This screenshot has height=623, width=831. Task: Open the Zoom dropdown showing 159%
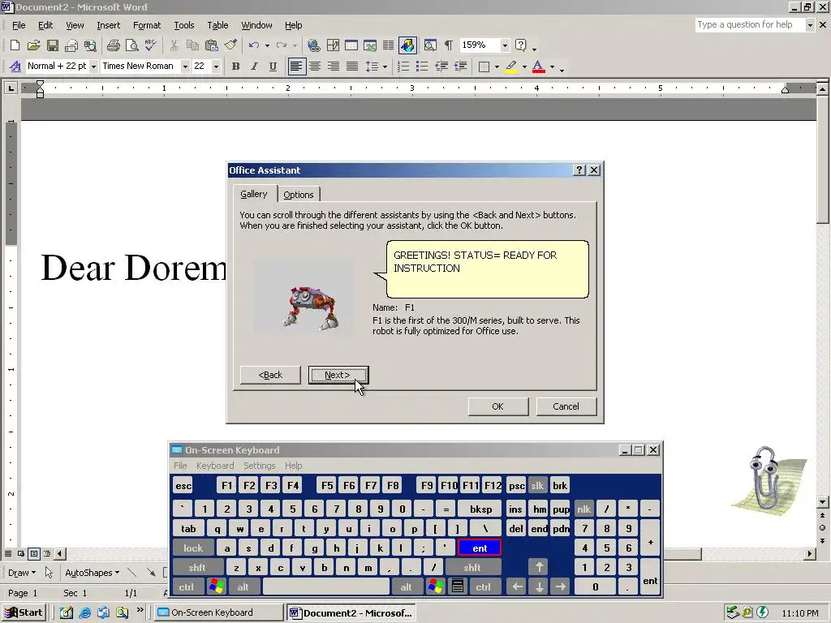tap(505, 45)
